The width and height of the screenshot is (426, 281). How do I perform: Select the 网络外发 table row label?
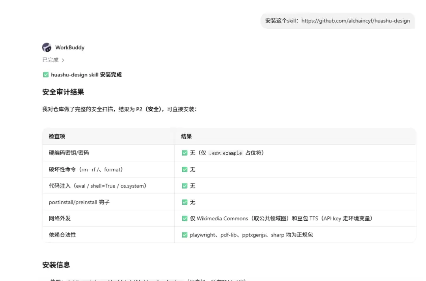click(60, 218)
